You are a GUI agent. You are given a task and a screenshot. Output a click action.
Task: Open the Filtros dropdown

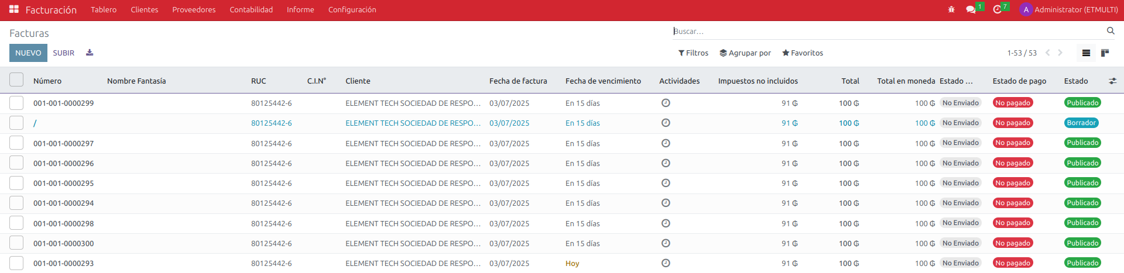(693, 53)
